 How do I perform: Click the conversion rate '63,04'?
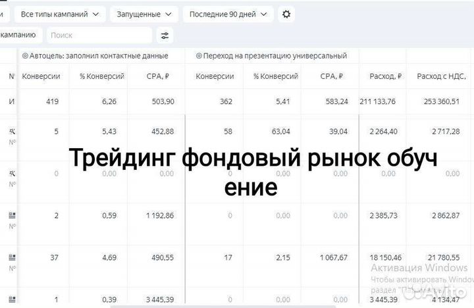coord(280,132)
